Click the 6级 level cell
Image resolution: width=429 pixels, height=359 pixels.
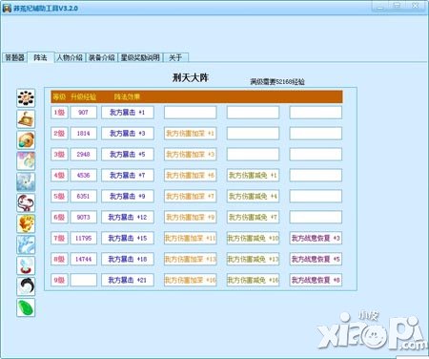59,217
